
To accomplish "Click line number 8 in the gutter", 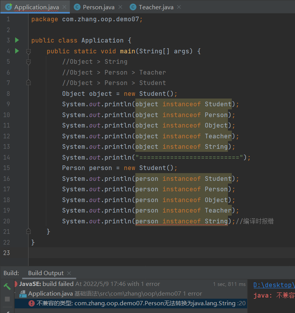I will 8,94.
